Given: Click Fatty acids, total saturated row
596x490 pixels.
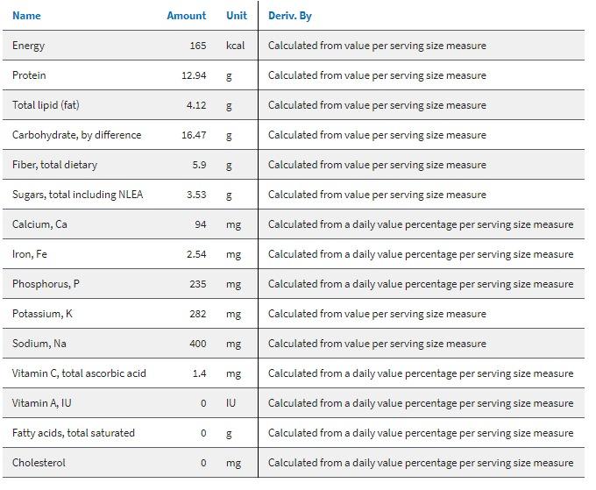Looking at the screenshot, I should (74, 433).
